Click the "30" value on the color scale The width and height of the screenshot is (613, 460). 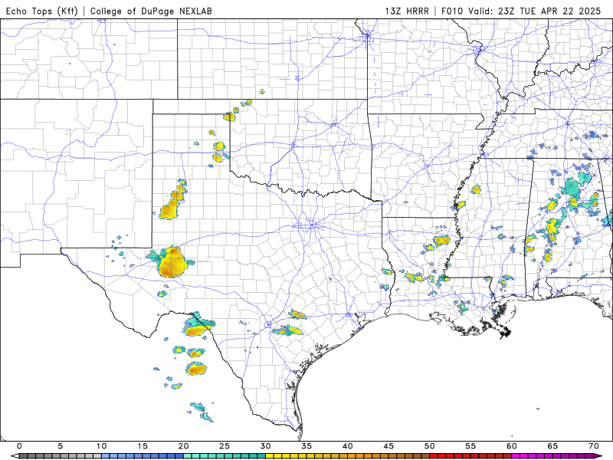click(266, 446)
